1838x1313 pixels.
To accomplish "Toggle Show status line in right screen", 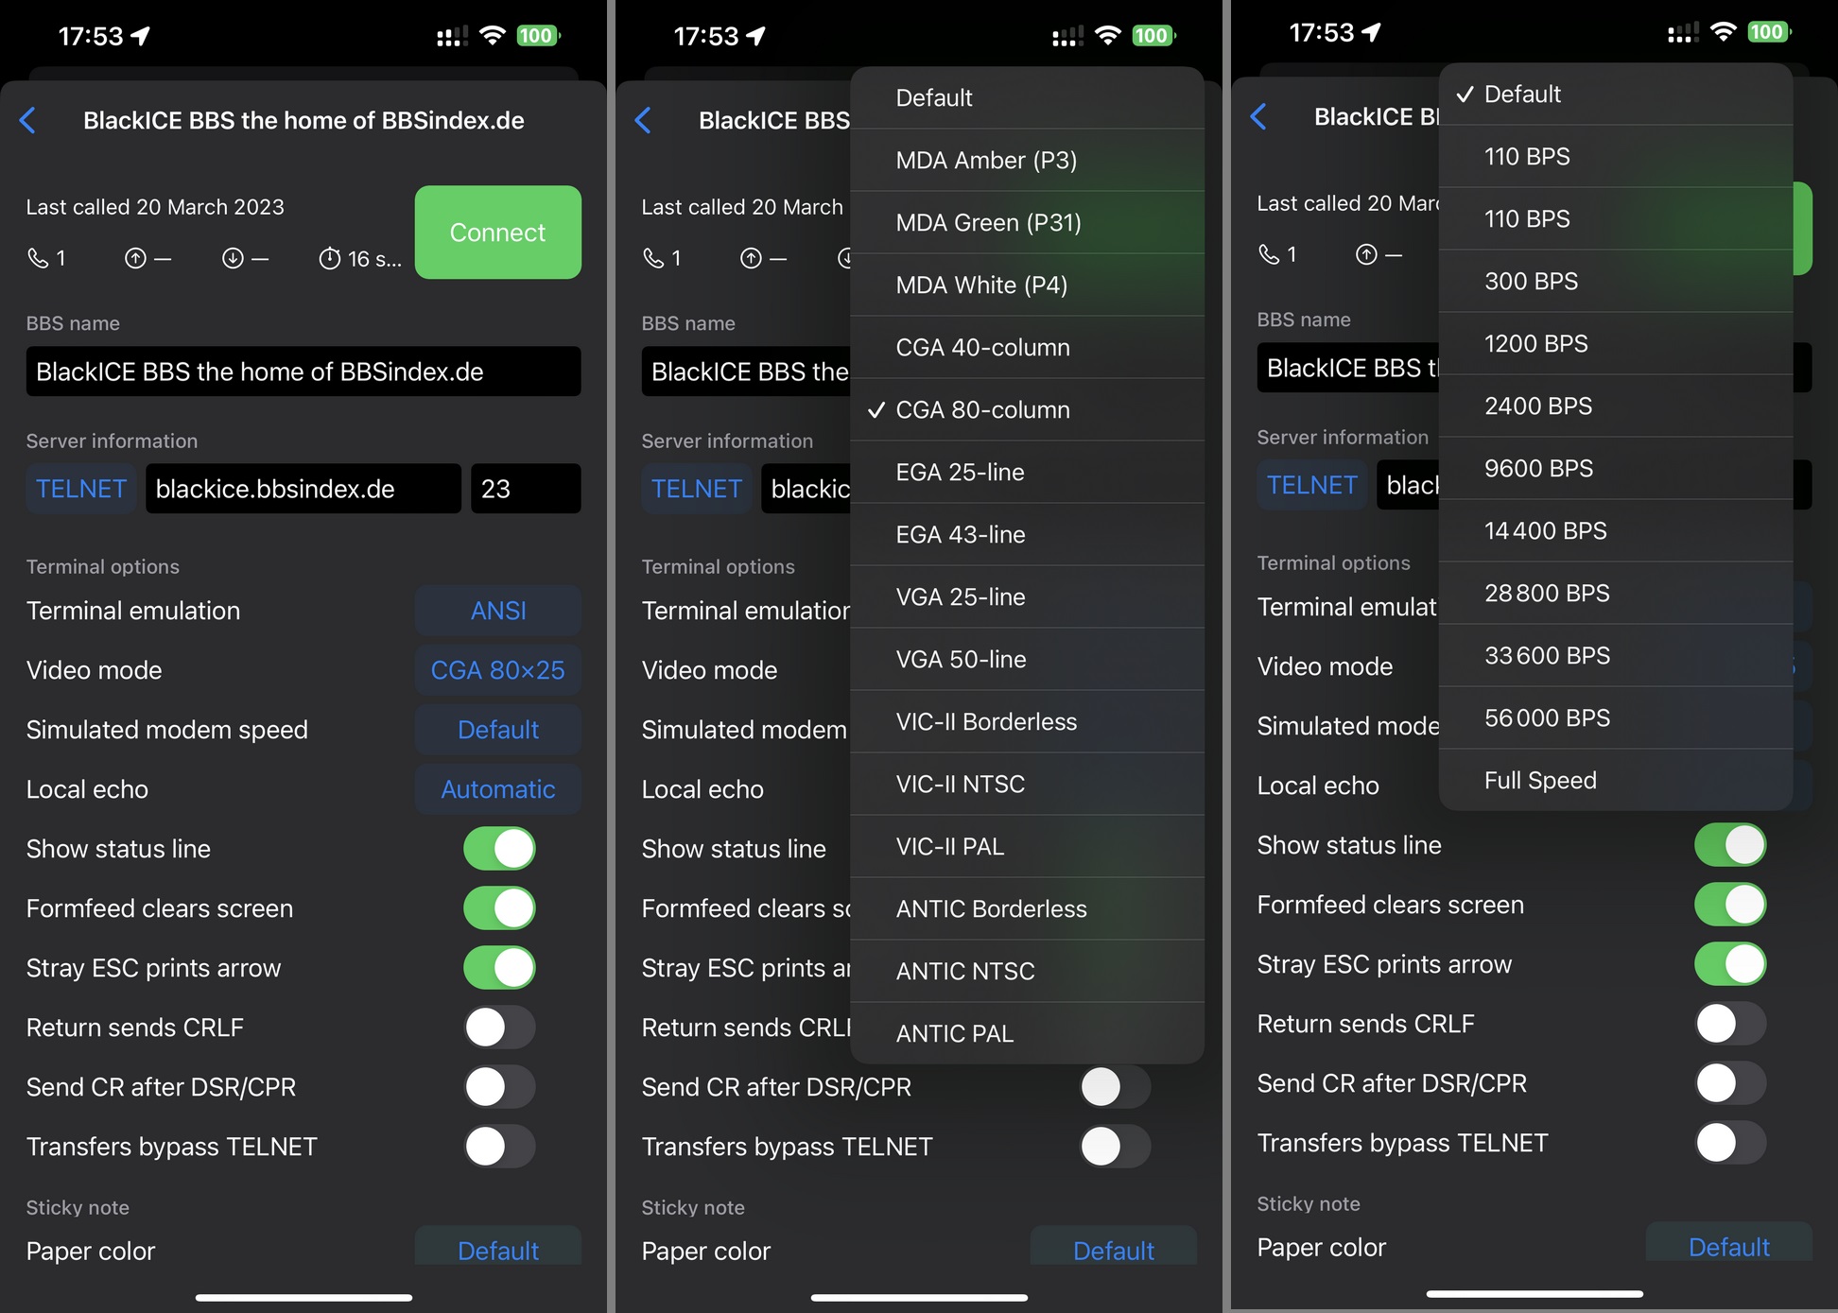I will click(1730, 845).
